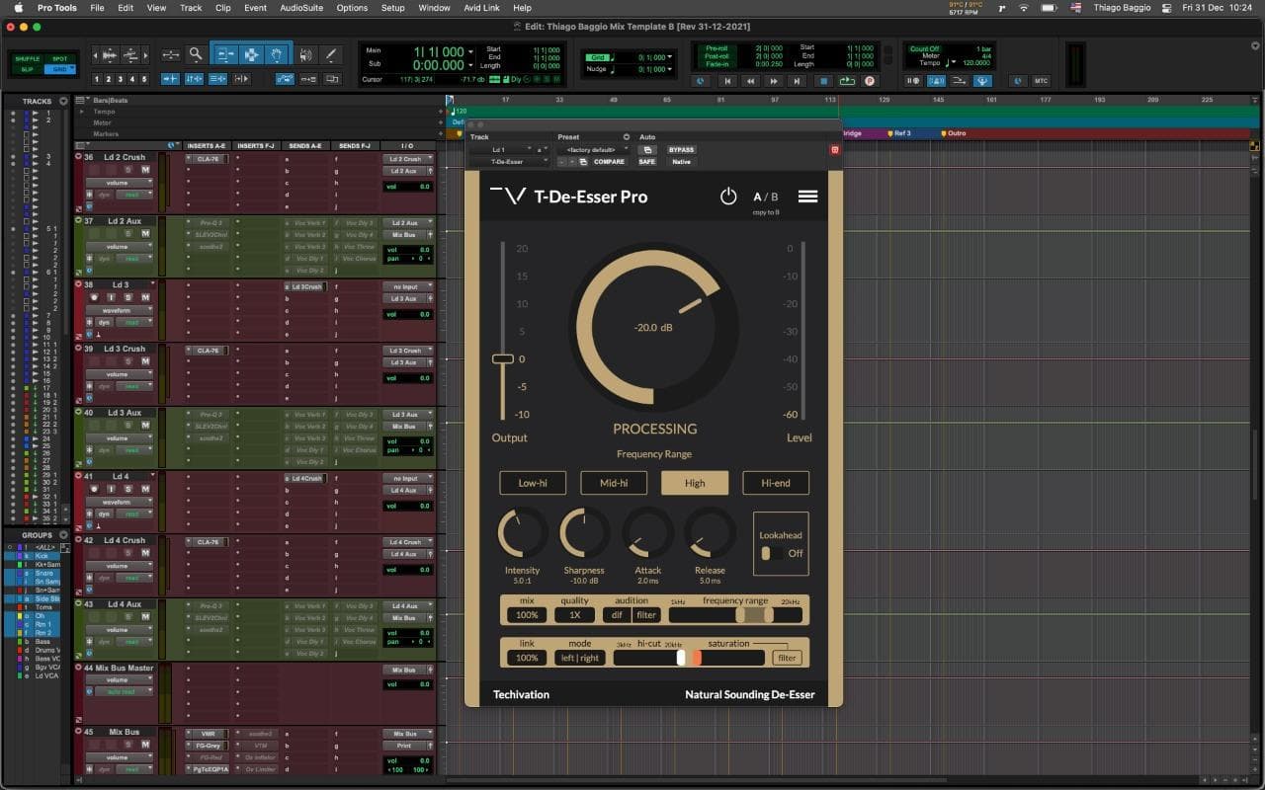Click the metronome click icon in transport
The height and width of the screenshot is (790, 1265).
(x=936, y=81)
